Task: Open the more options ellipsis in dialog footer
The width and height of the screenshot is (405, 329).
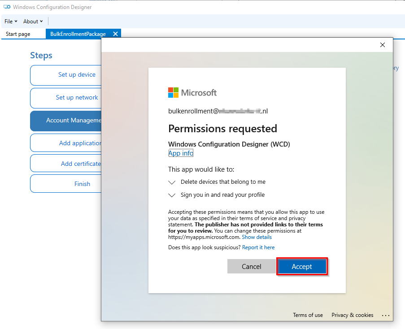Action: click(x=386, y=315)
